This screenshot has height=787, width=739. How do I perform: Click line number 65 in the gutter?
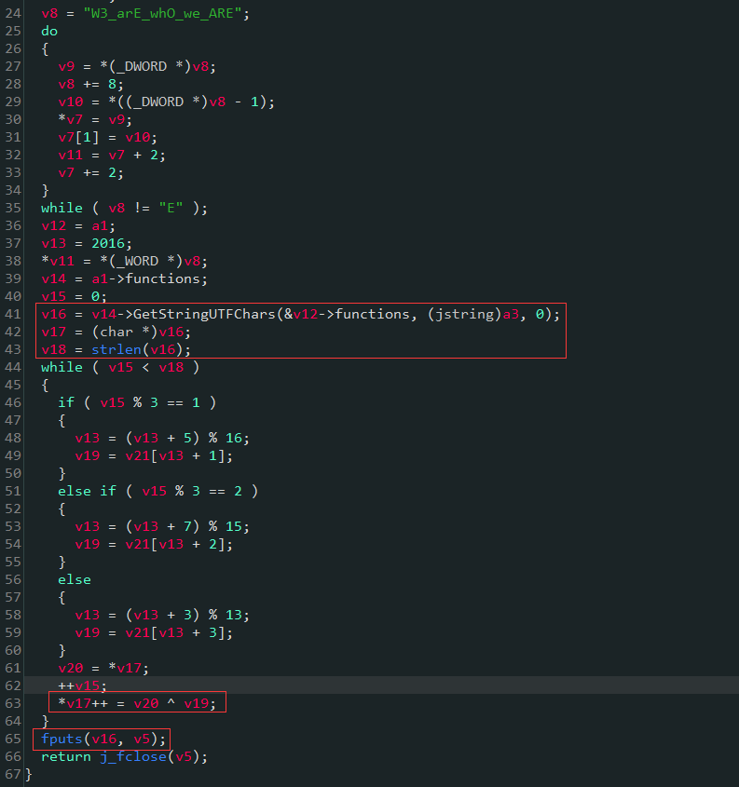(12, 739)
